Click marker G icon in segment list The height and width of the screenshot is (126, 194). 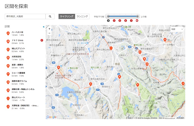[x=8, y=82]
